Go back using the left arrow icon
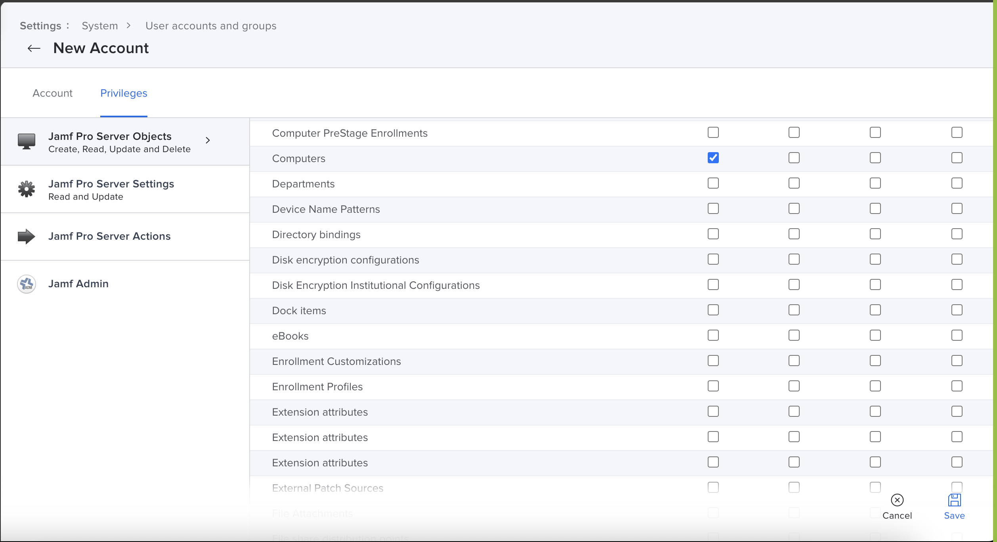997x542 pixels. (34, 48)
